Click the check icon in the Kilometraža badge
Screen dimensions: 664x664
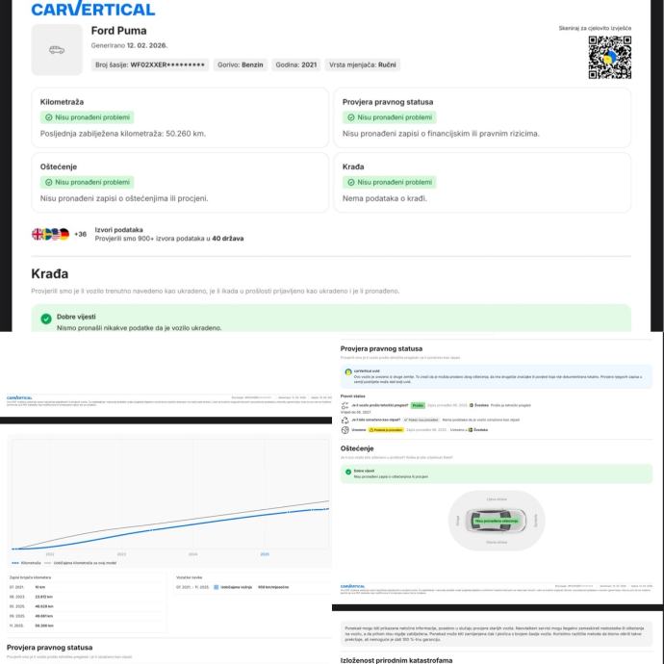click(49, 117)
